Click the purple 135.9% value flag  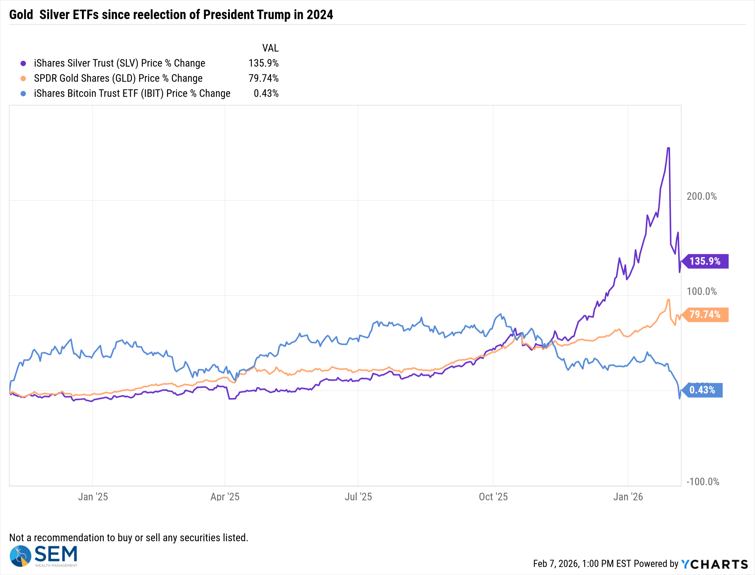(x=705, y=261)
